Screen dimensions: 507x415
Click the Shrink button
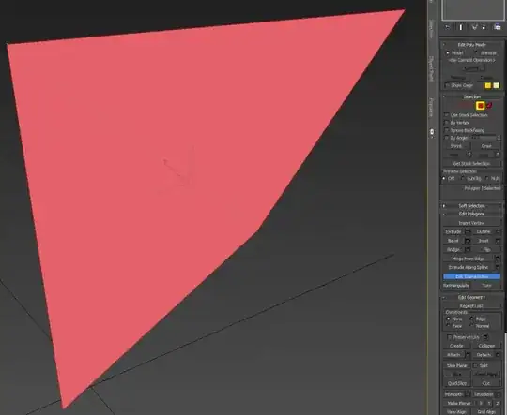[456, 146]
